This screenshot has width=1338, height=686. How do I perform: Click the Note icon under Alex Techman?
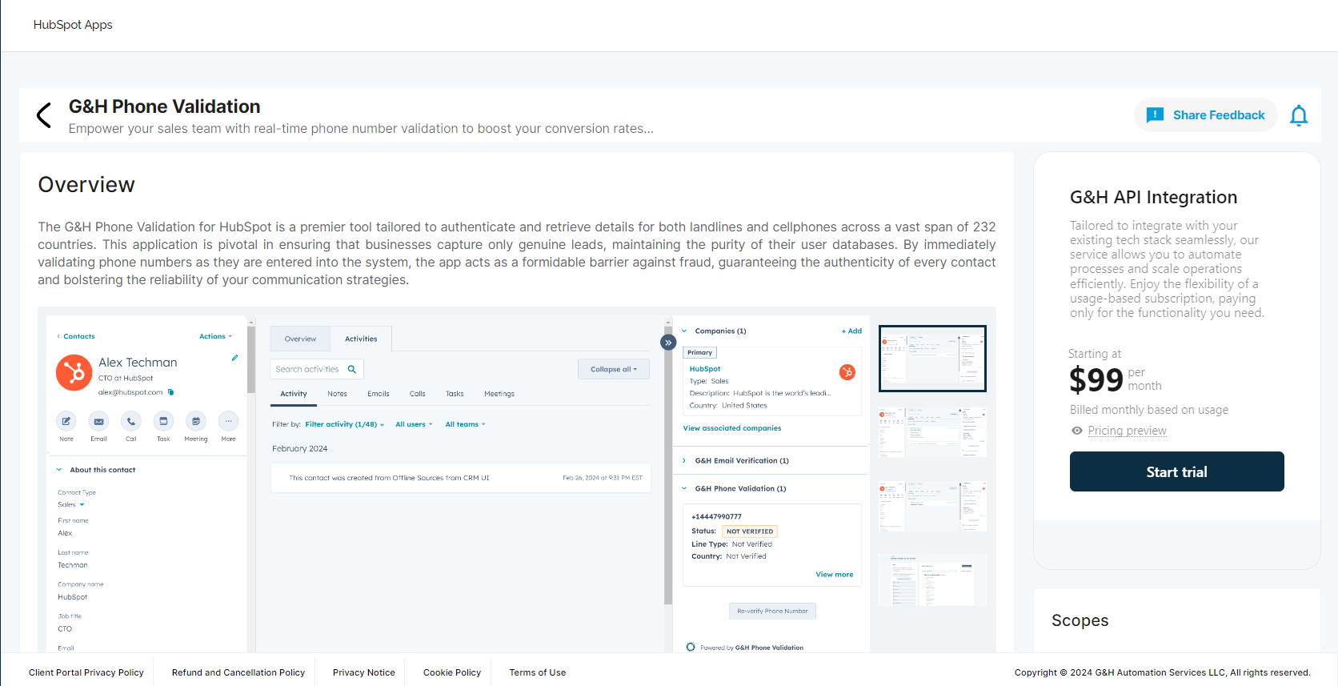pos(66,421)
